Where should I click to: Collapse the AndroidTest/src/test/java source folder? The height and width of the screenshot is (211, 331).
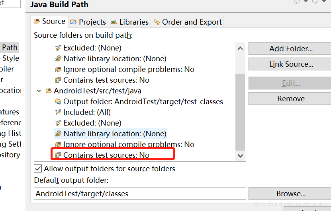pyautogui.click(x=39, y=91)
